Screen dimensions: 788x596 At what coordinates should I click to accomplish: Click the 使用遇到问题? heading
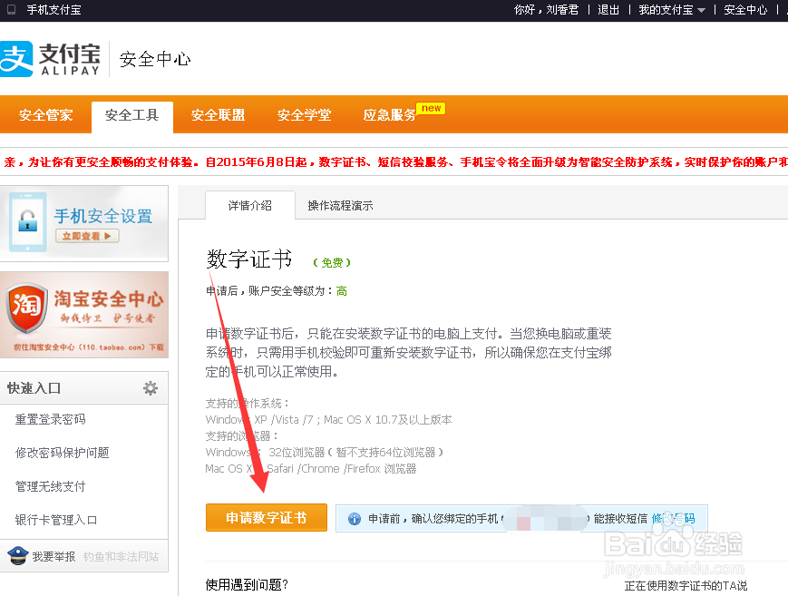click(x=247, y=584)
